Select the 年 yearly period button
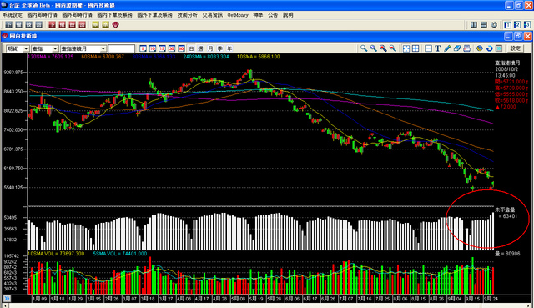 coord(229,48)
